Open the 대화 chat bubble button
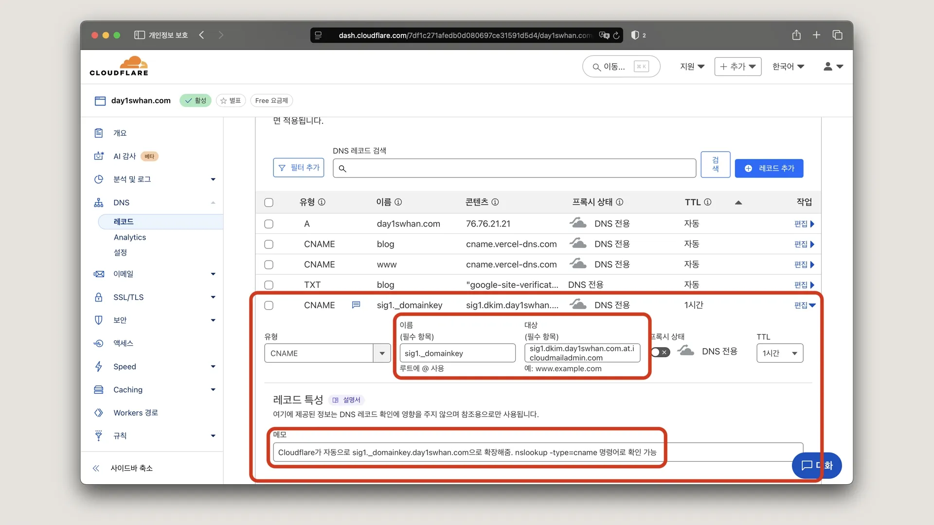This screenshot has height=525, width=934. click(x=817, y=465)
